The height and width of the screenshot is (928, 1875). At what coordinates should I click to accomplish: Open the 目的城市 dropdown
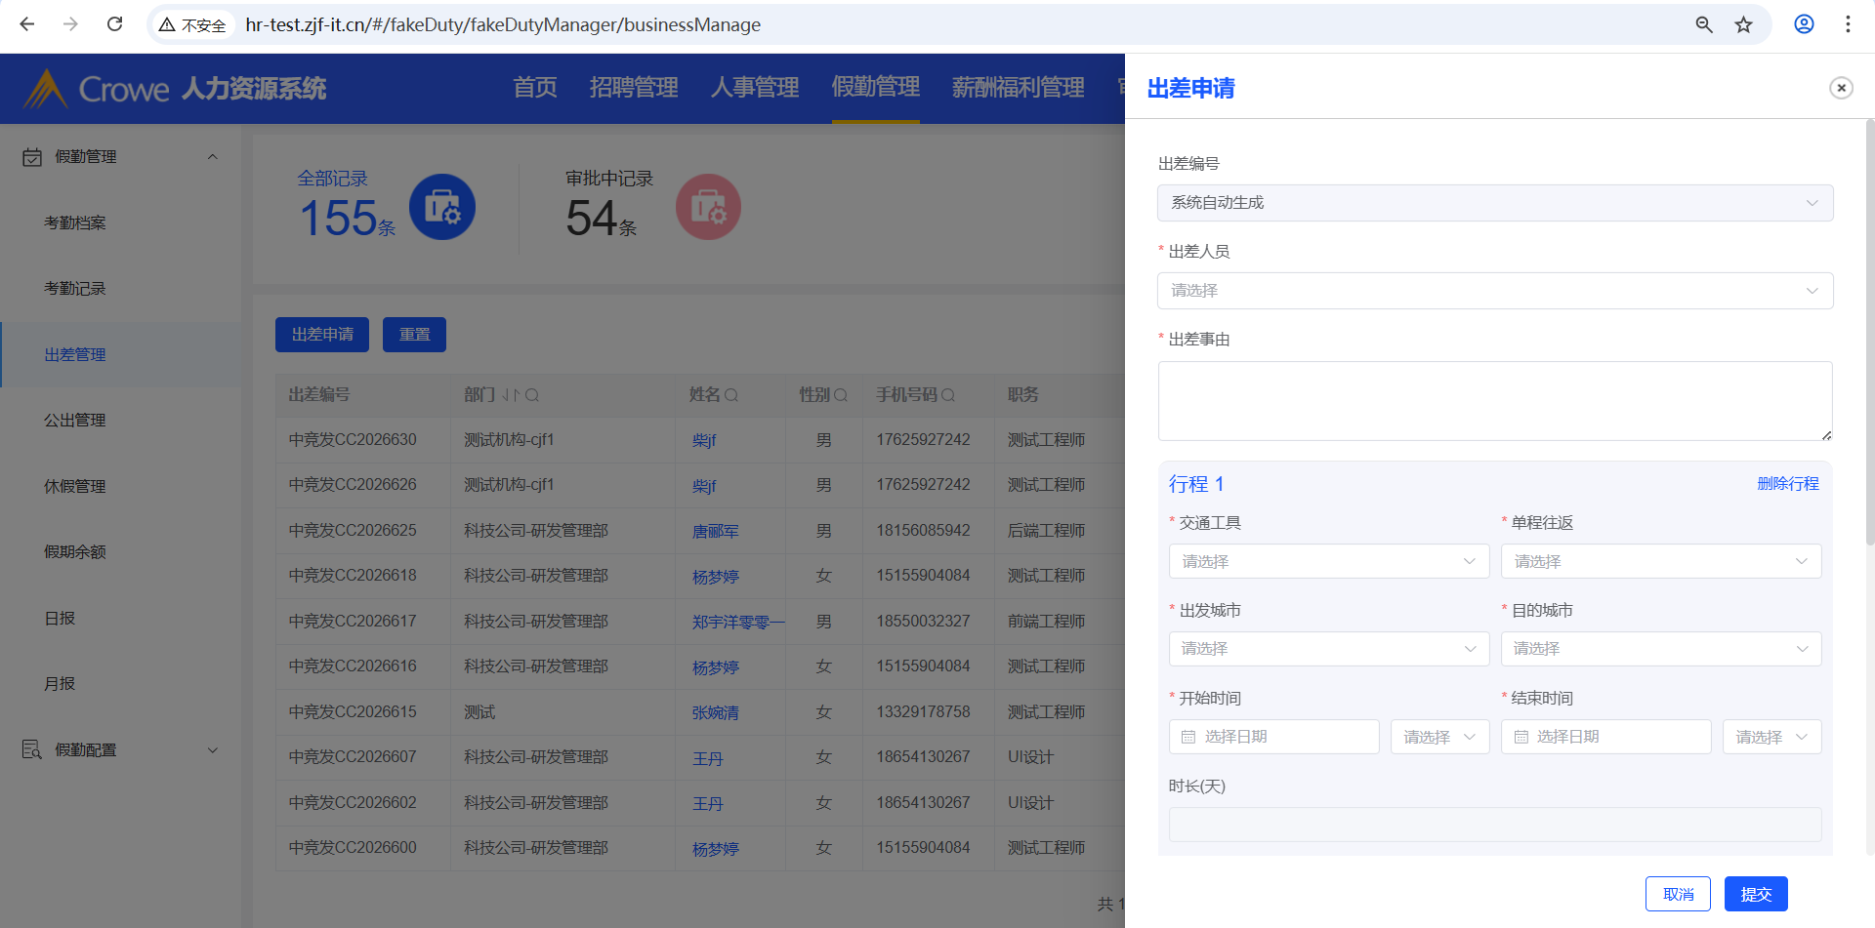[1660, 649]
